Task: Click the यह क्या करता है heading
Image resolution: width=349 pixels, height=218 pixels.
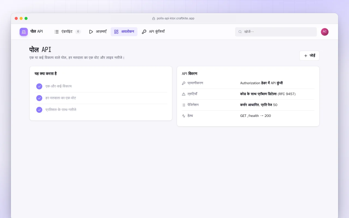Action: (x=46, y=74)
